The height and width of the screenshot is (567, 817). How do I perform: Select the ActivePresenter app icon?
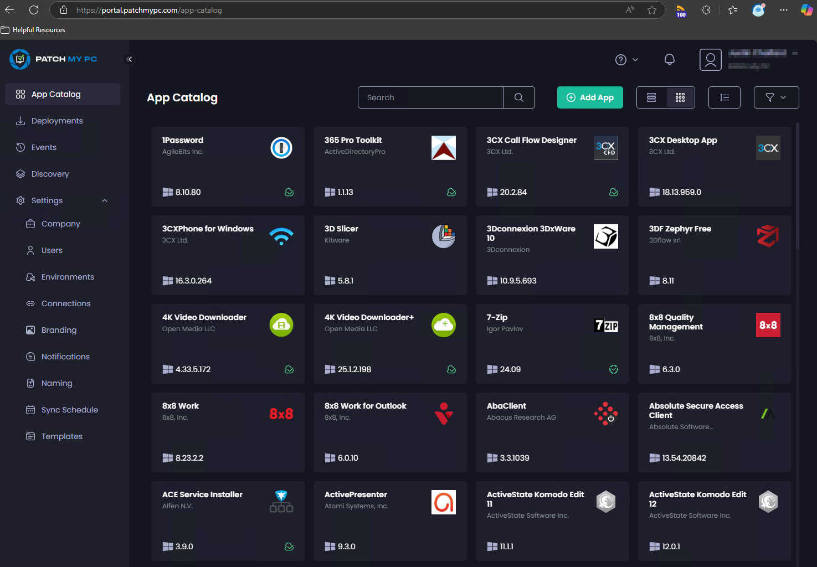click(443, 502)
